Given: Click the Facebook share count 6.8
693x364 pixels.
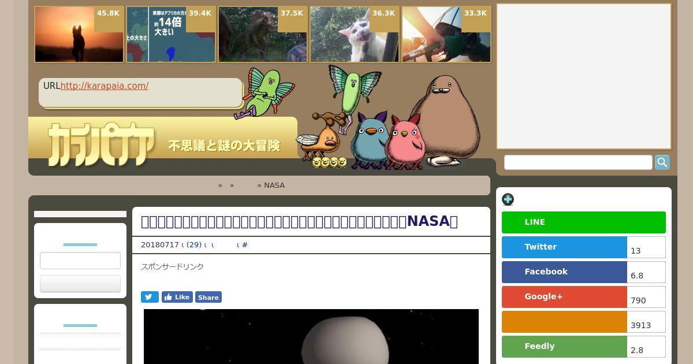Looking at the screenshot, I should (646, 272).
